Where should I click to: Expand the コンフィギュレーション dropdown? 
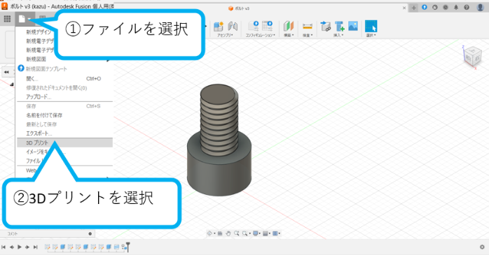click(x=261, y=36)
